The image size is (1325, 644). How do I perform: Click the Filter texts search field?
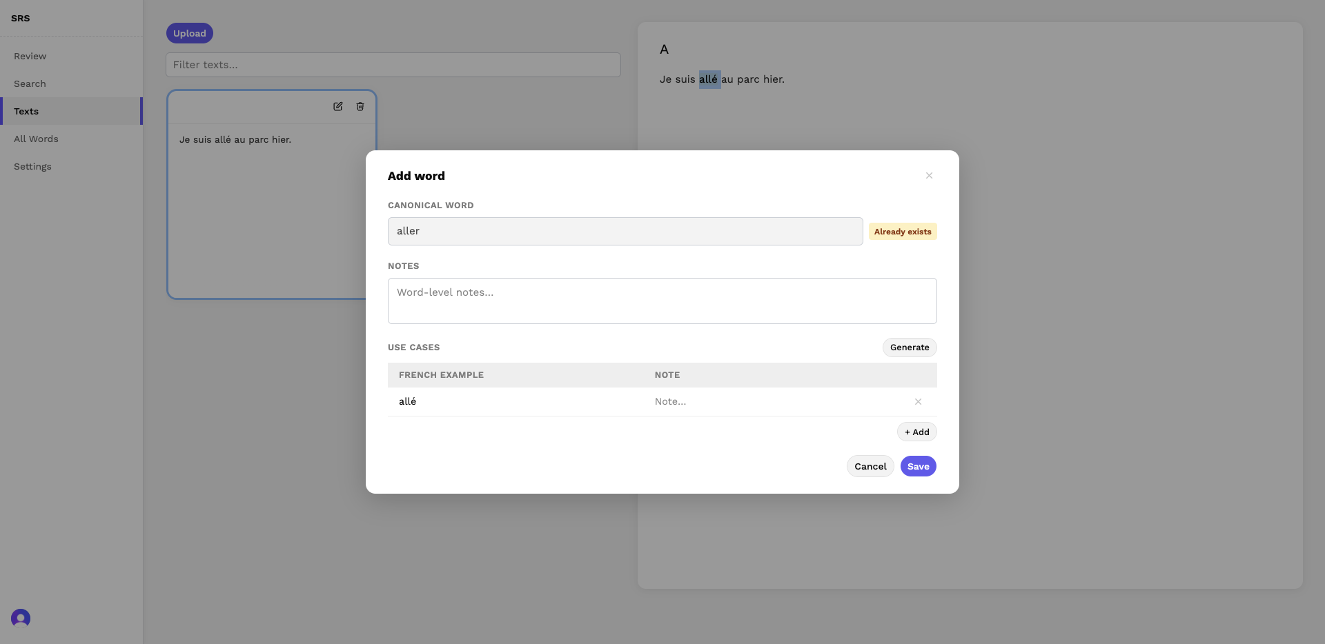pyautogui.click(x=393, y=65)
